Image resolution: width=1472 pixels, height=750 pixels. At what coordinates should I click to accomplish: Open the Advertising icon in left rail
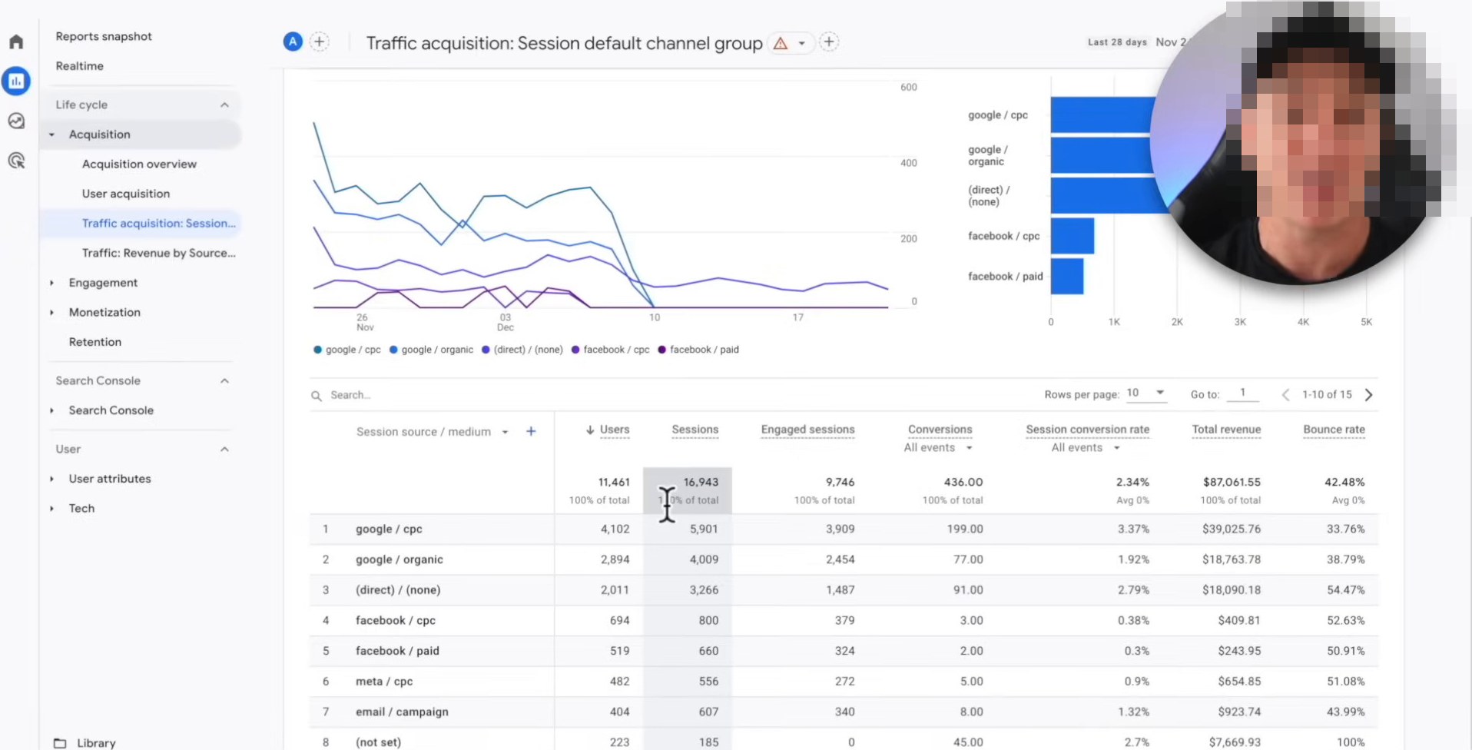16,161
